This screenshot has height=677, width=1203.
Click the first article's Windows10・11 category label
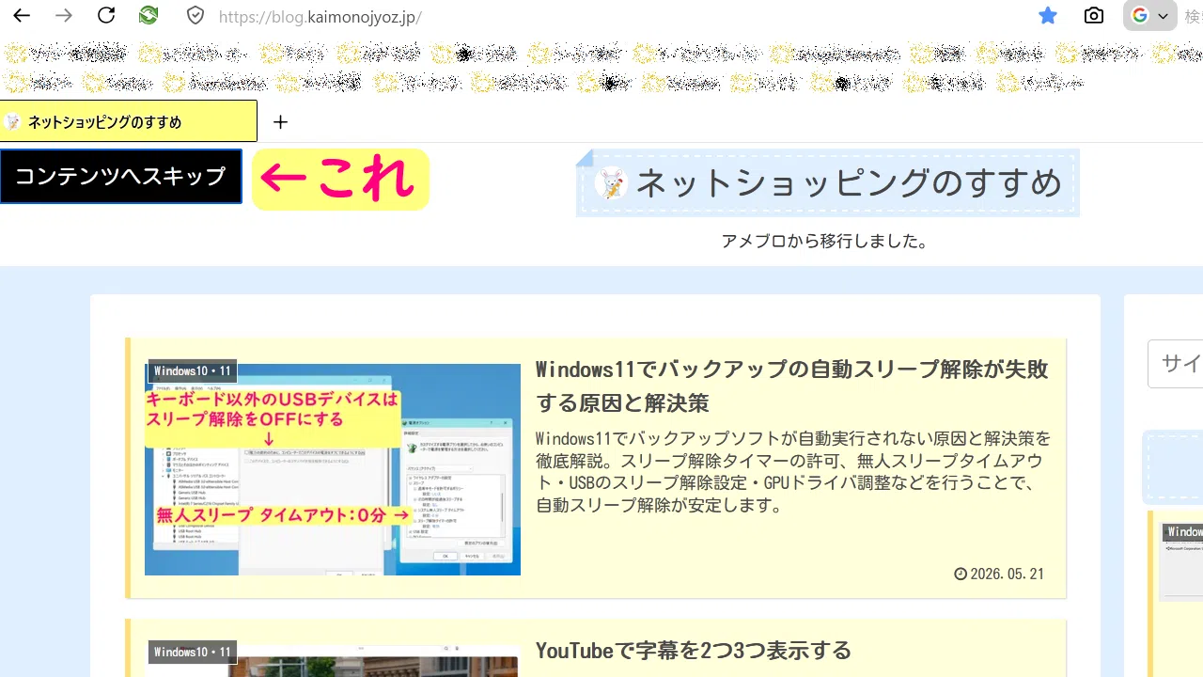192,371
